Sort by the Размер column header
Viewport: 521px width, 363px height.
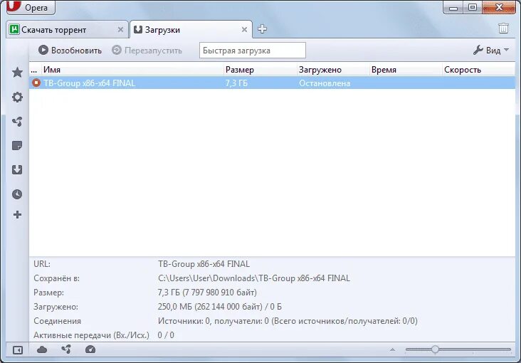click(260, 70)
